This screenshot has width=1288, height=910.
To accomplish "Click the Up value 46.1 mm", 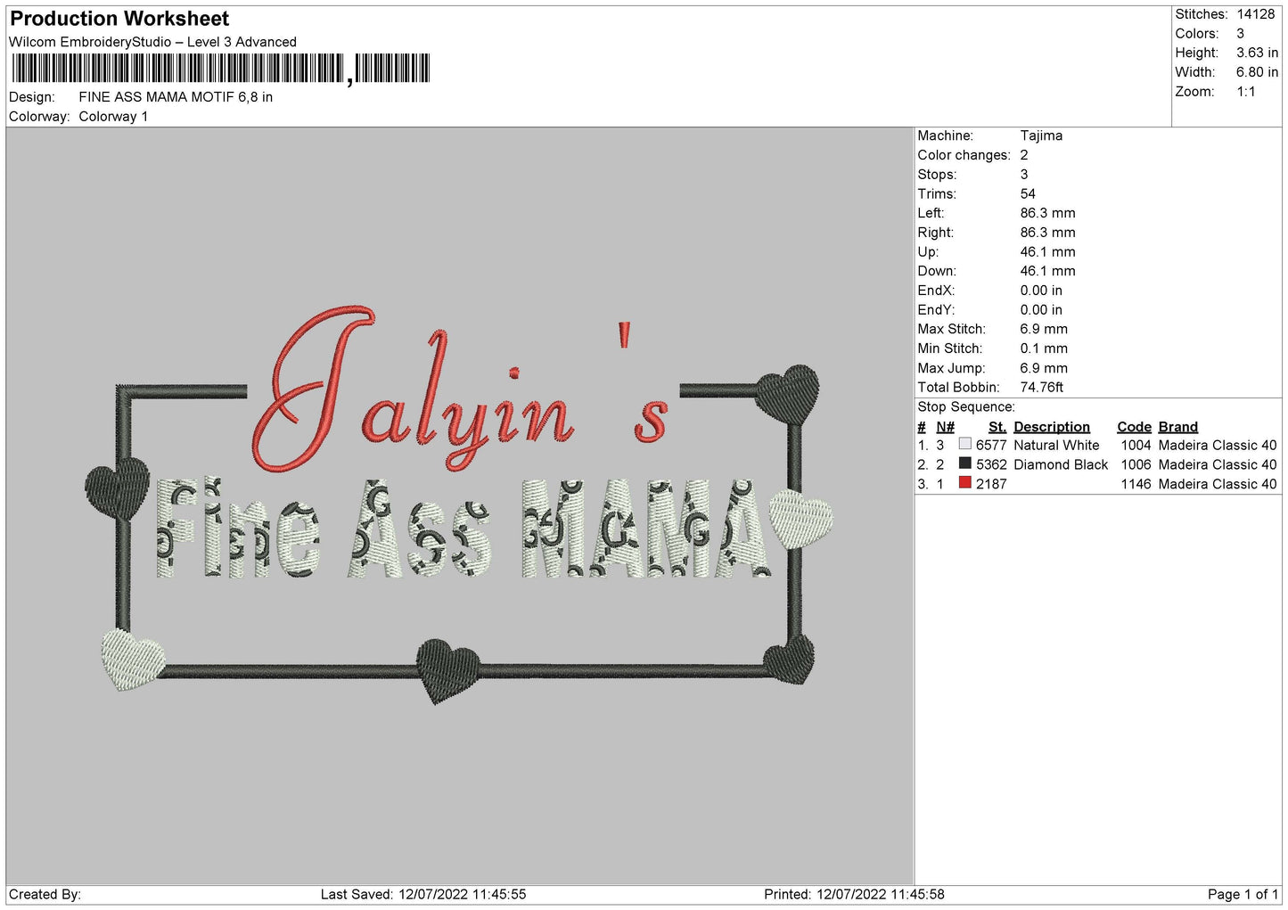I will [1047, 252].
